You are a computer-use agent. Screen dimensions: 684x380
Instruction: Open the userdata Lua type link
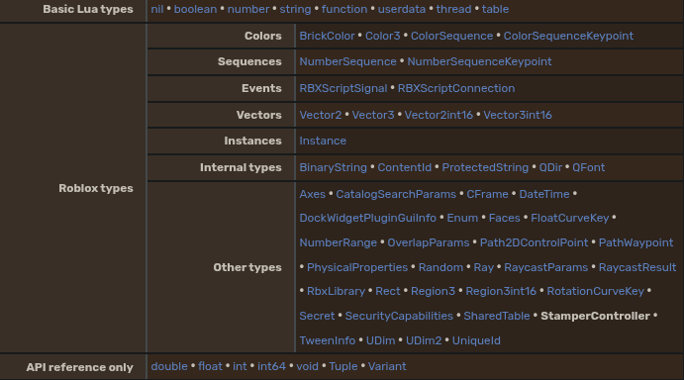401,9
